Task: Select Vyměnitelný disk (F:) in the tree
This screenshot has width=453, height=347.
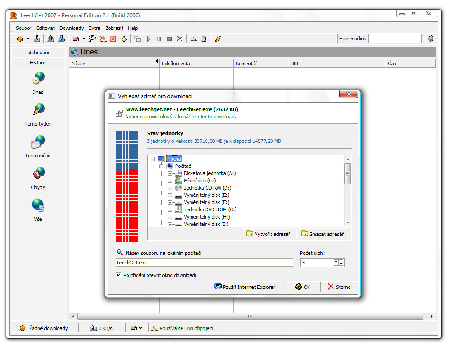Action: pyautogui.click(x=207, y=202)
